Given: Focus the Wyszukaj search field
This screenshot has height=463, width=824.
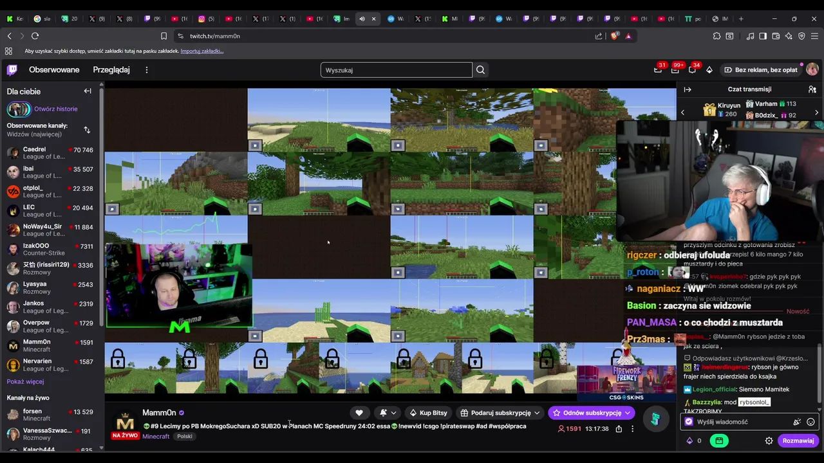Looking at the screenshot, I should 397,70.
